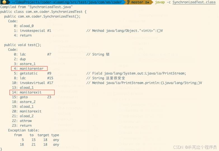Click the '8: ldc' instruction
This screenshot has height=151, width=219.
(x=20, y=78)
